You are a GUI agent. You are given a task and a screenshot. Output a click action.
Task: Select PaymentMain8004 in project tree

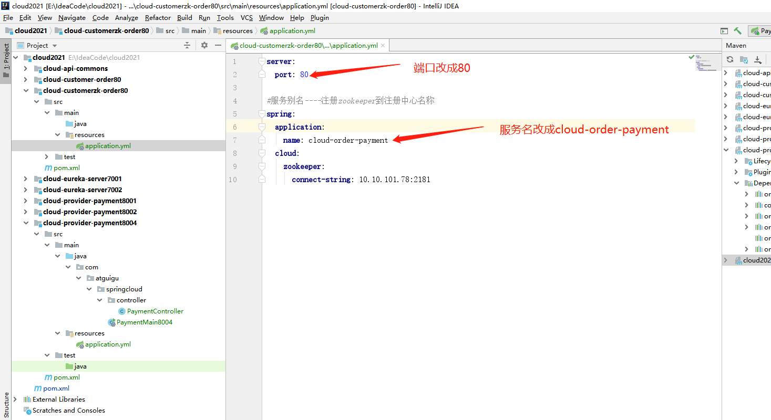pos(145,322)
